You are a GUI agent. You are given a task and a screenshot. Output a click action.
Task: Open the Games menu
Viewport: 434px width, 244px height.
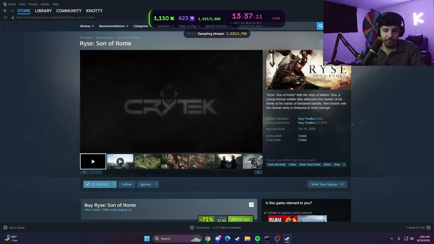pos(45,4)
